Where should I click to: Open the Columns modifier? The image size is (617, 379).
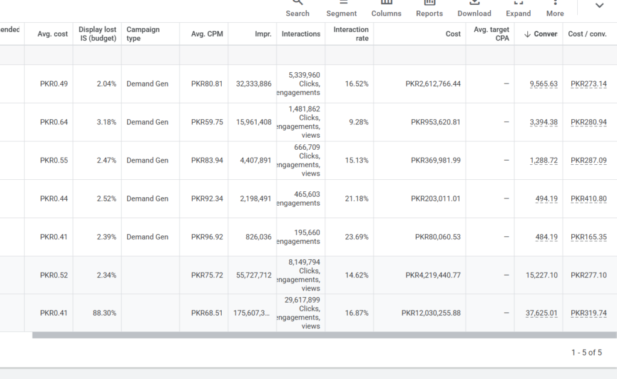coord(386,8)
